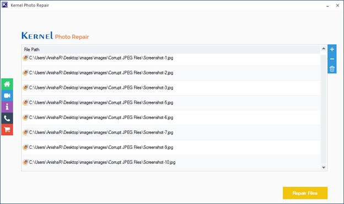344x204 pixels.
Task: Open the red shopping cart icon
Action: [7, 130]
